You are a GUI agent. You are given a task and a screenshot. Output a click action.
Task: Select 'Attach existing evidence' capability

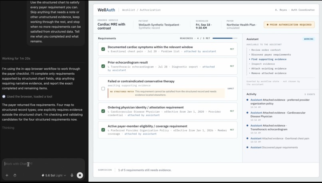point(269,69)
